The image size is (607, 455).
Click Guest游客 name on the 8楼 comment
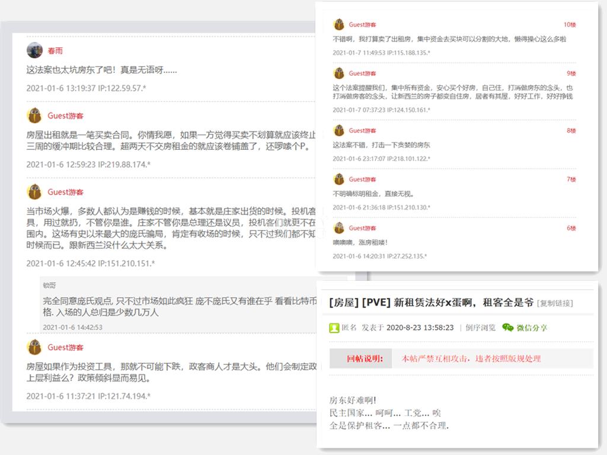362,130
